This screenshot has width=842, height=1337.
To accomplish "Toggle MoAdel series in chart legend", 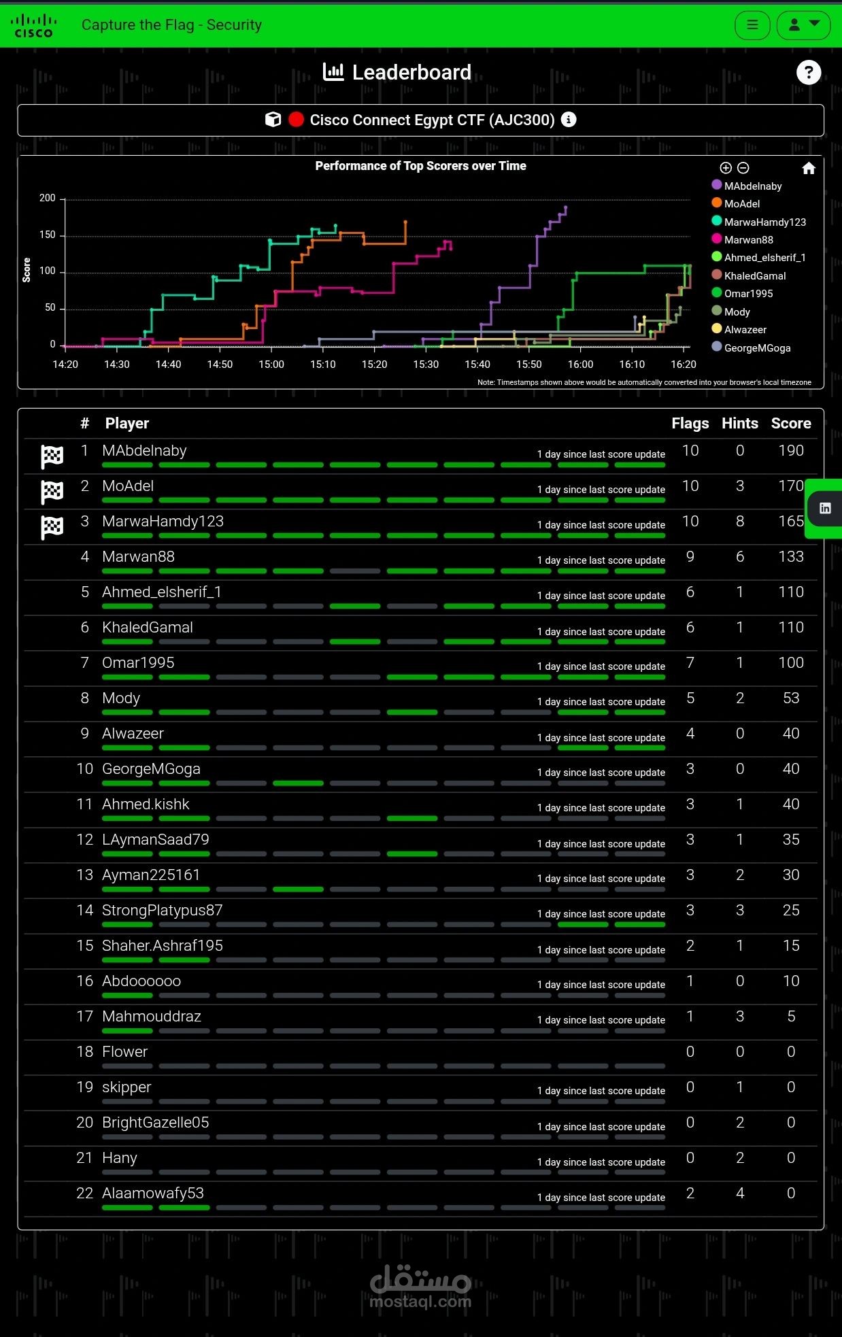I will pos(736,203).
